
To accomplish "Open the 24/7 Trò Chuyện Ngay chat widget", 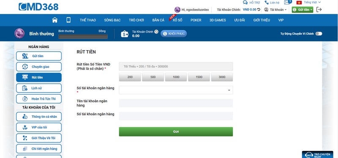I will (x=318, y=154).
